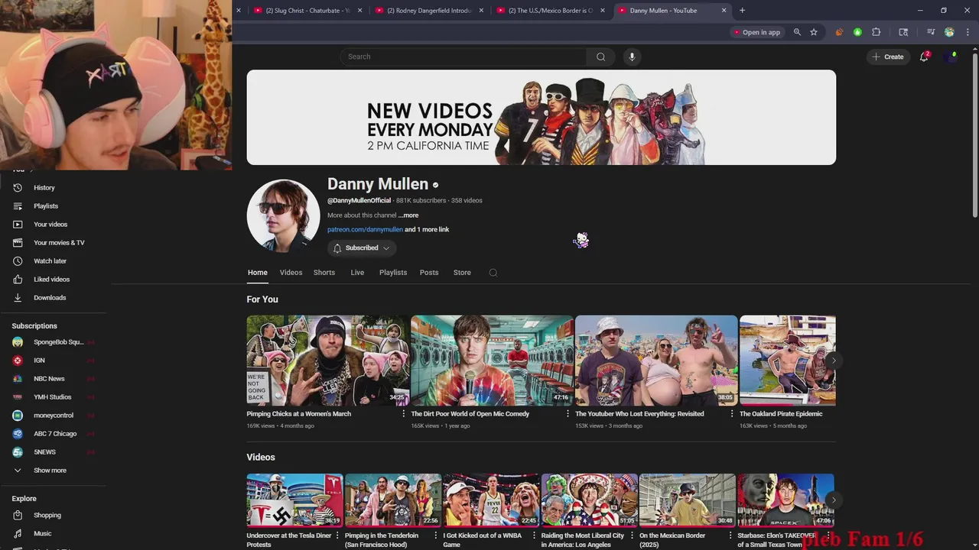Open the Chrome profile avatar
Screen dimensions: 979x550
pyautogui.click(x=949, y=32)
